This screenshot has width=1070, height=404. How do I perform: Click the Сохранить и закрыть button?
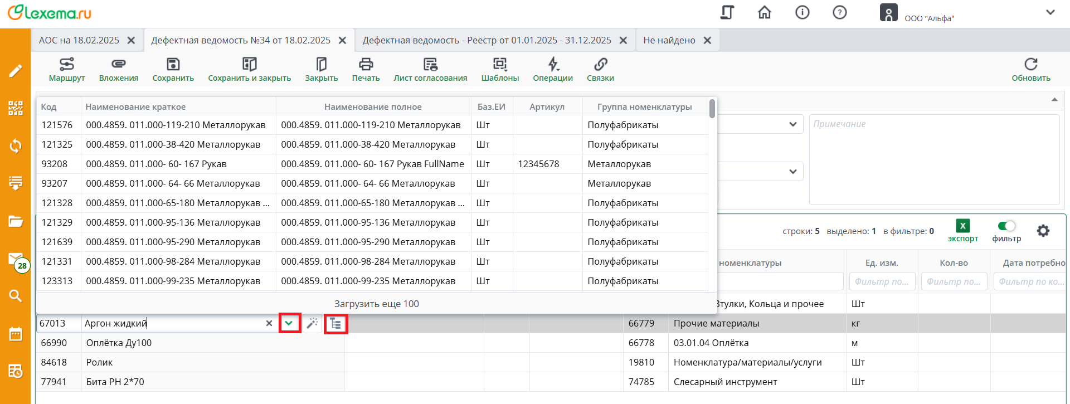249,70
